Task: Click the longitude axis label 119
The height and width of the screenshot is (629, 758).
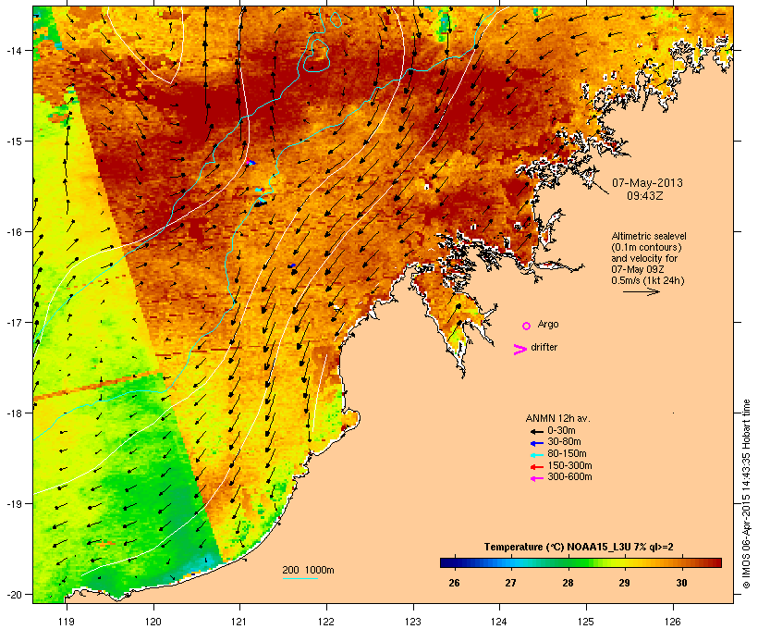Action: click(67, 622)
